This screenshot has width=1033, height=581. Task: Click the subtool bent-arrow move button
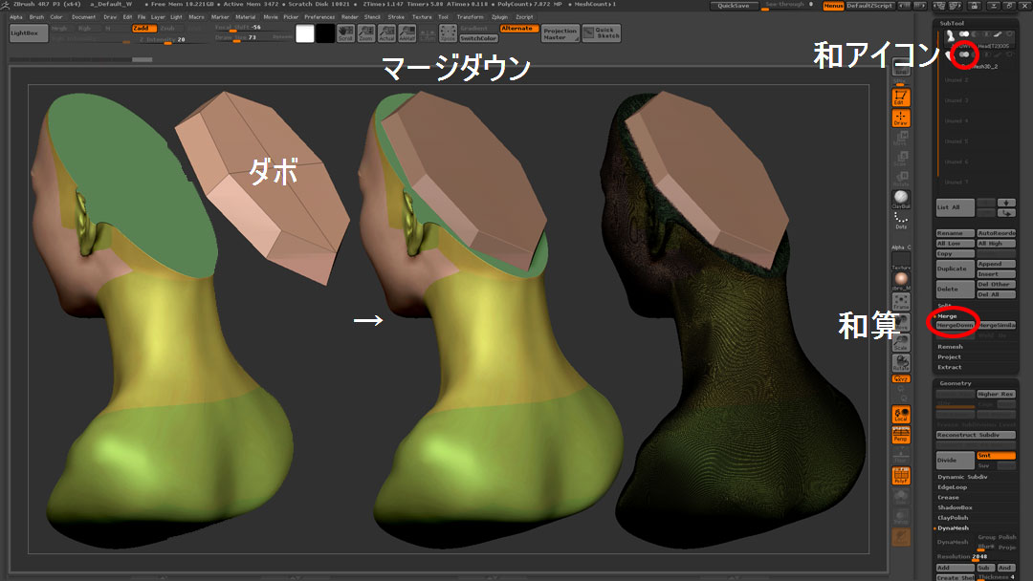(x=1006, y=213)
